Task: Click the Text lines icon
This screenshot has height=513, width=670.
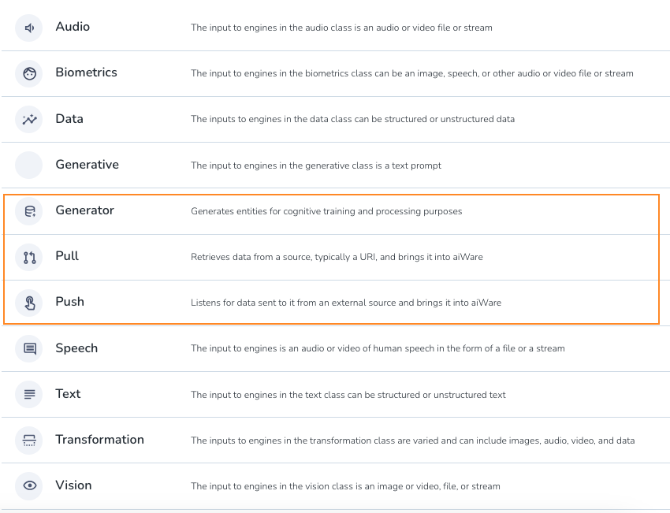Action: (x=29, y=394)
